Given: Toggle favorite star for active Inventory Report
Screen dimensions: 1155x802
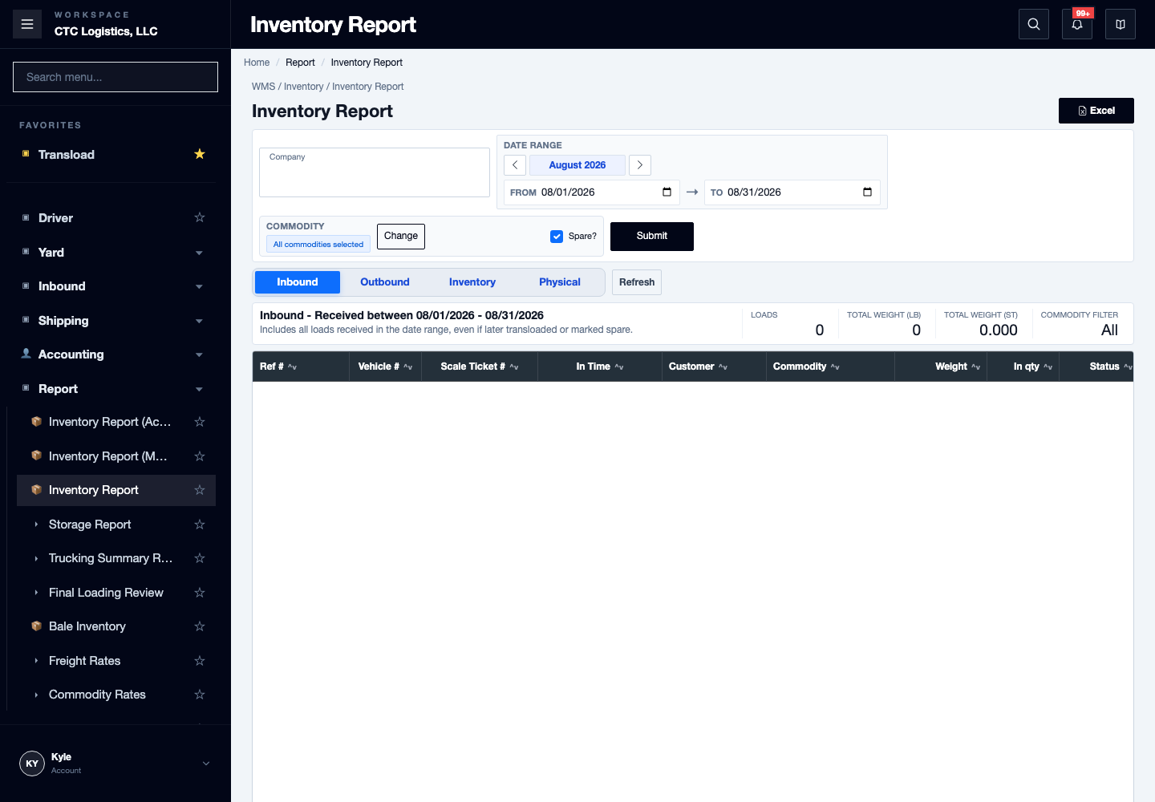Looking at the screenshot, I should [200, 490].
